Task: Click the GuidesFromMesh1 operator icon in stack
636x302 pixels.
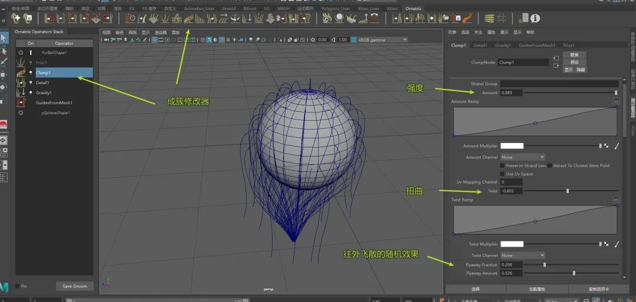Action: point(22,102)
